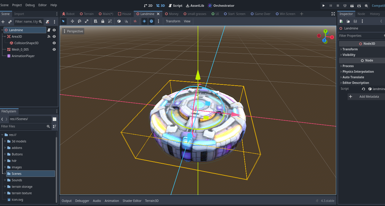Create new resource in Inspector

tap(341, 21)
